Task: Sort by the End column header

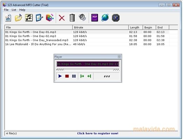Action: [x=162, y=27]
